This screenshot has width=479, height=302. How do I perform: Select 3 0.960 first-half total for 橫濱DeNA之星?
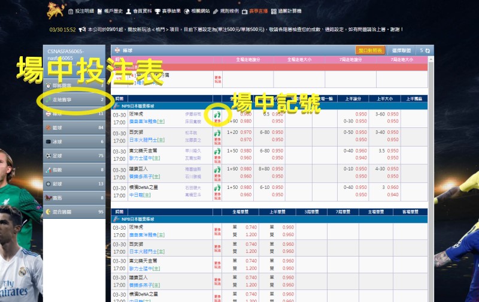[x=390, y=187]
